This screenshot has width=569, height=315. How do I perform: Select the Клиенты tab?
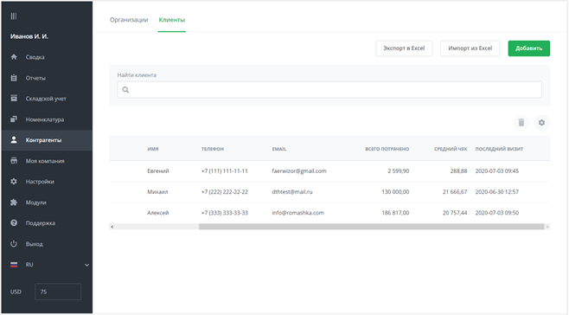coord(171,20)
